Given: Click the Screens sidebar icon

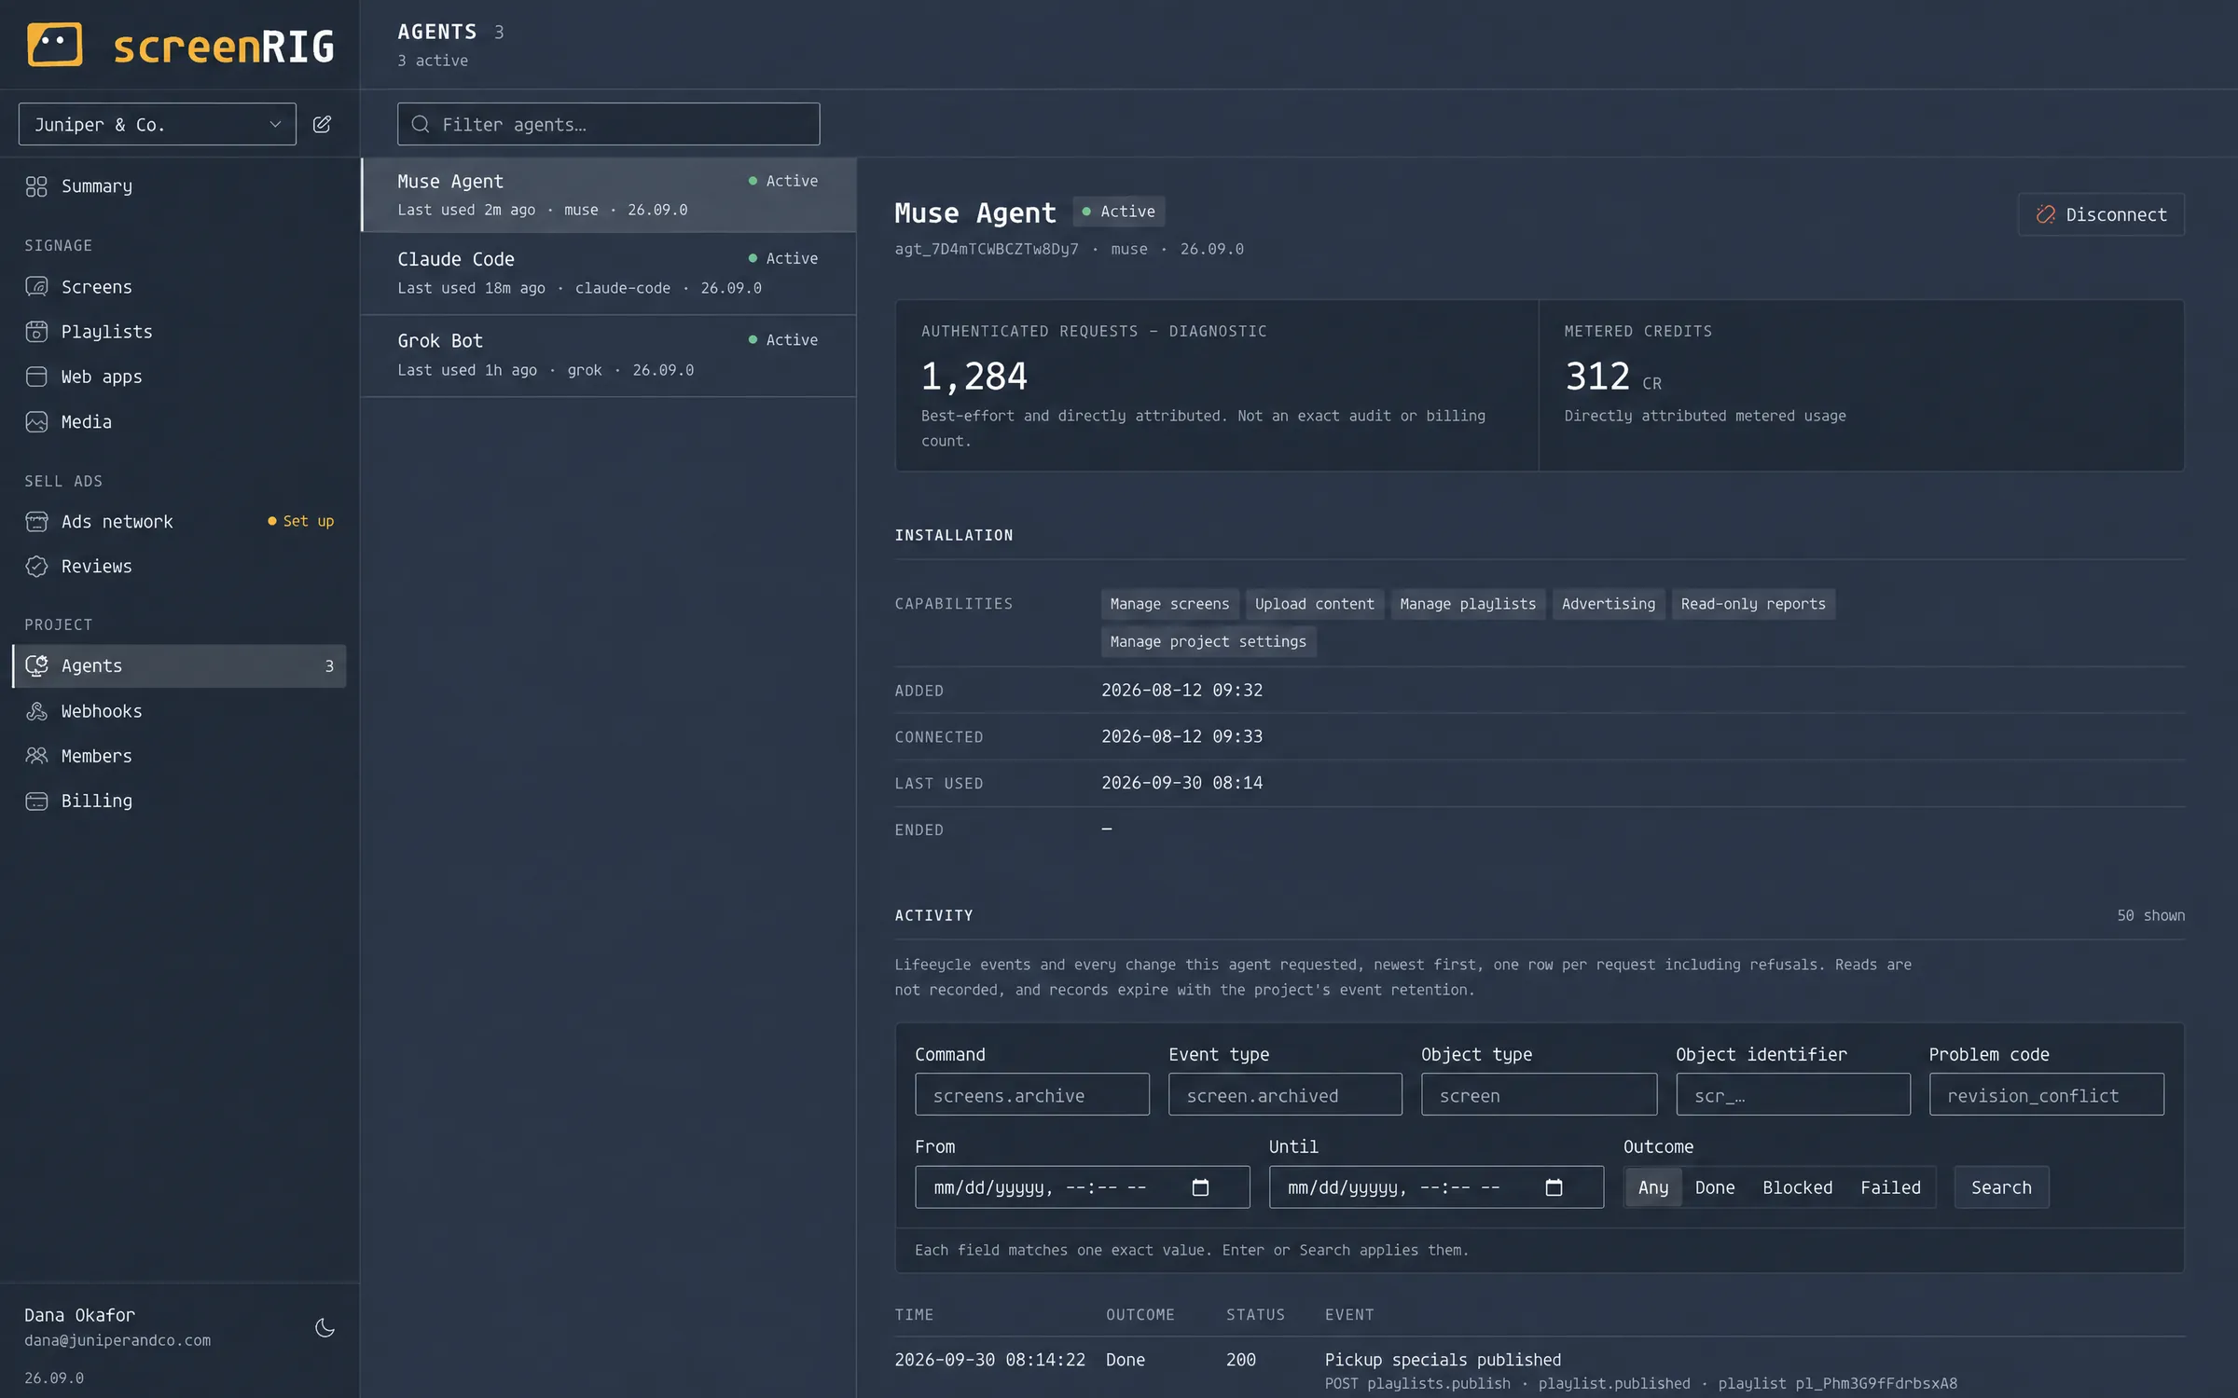Looking at the screenshot, I should (x=36, y=287).
